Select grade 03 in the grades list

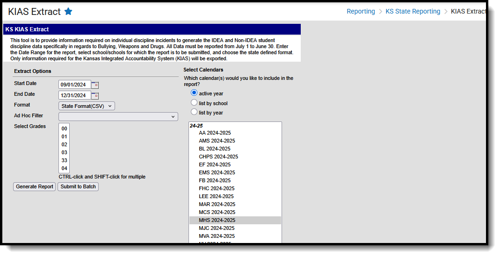(64, 152)
